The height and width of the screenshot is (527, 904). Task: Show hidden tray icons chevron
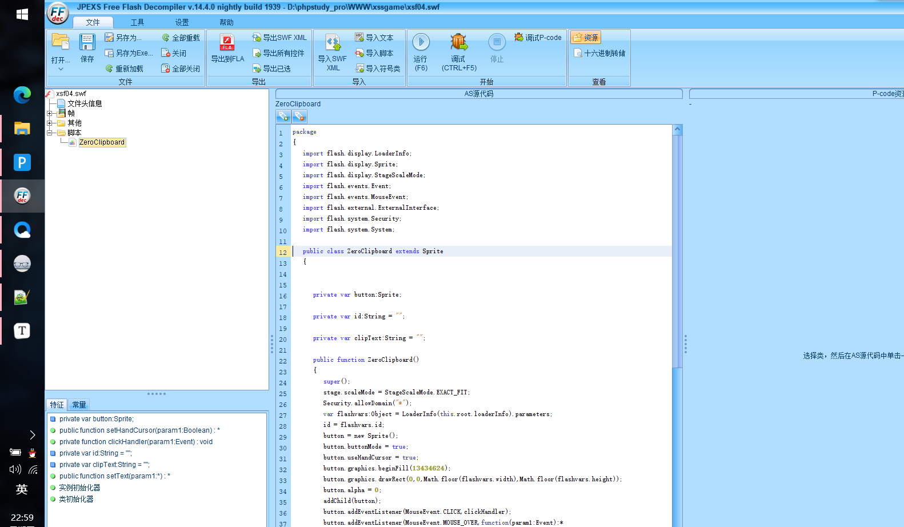(x=33, y=436)
